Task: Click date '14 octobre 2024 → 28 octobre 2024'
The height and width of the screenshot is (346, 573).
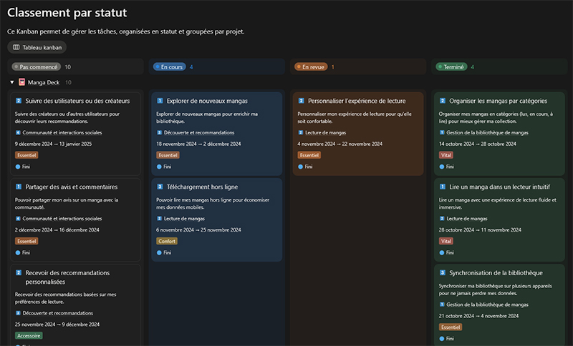Action: tap(478, 144)
